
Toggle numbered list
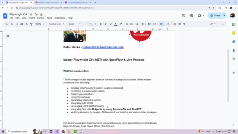click(x=168, y=24)
